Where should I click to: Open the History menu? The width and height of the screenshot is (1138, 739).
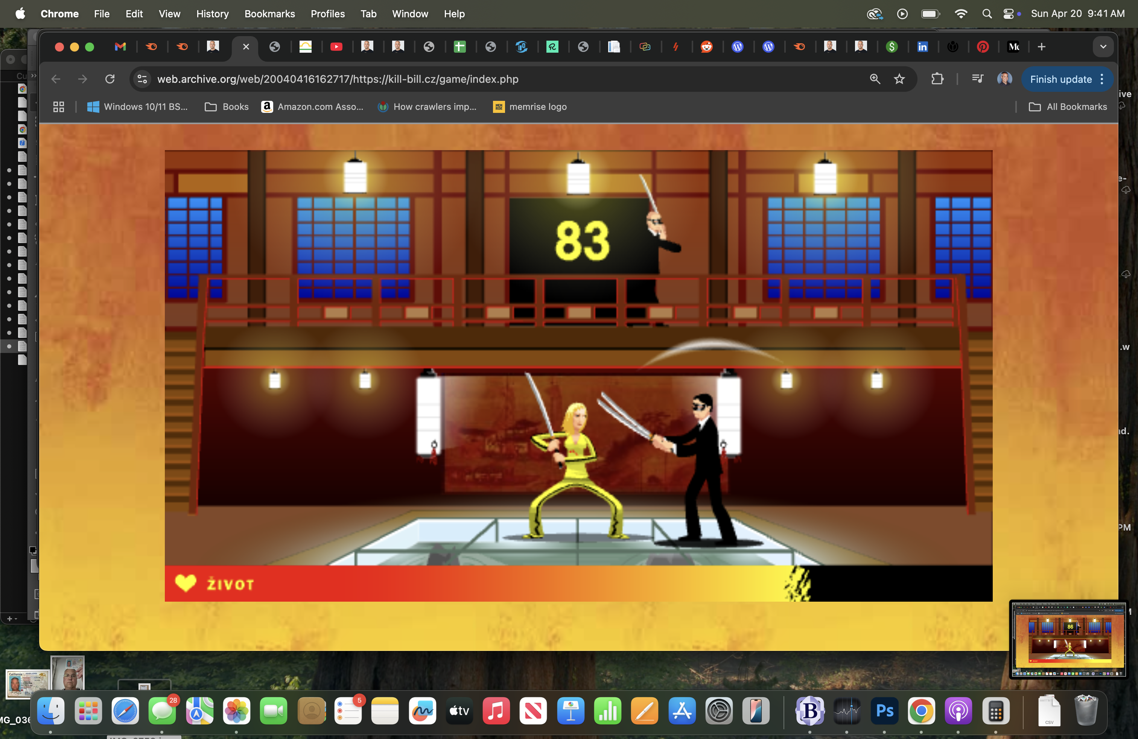click(212, 14)
